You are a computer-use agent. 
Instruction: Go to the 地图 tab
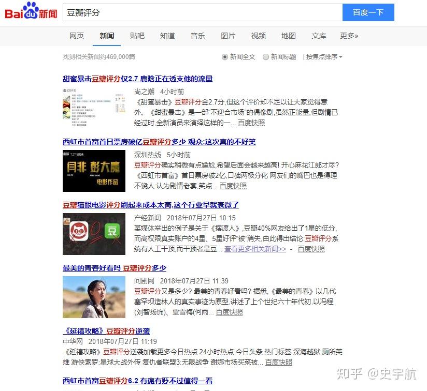tap(289, 36)
